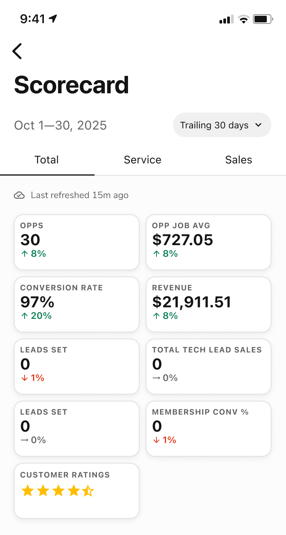Tap the back arrow icon
Screen dimensions: 286x535
pyautogui.click(x=17, y=51)
